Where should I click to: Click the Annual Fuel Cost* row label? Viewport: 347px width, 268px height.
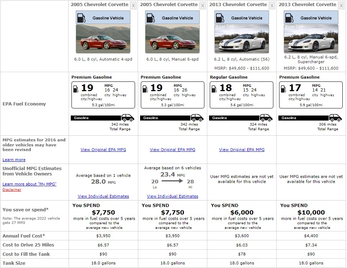pos(24,236)
